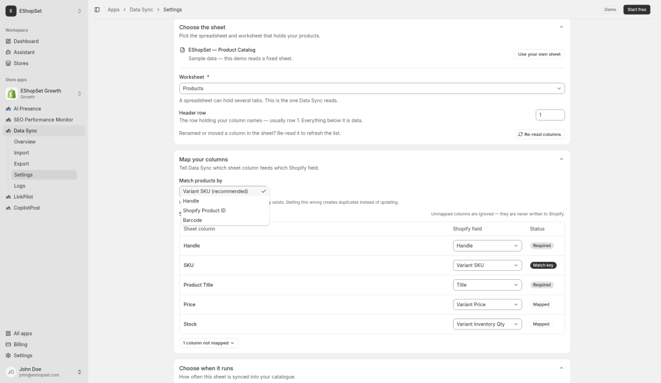This screenshot has width=661, height=383.
Task: Click the Data Sync app icon
Action: [8, 131]
